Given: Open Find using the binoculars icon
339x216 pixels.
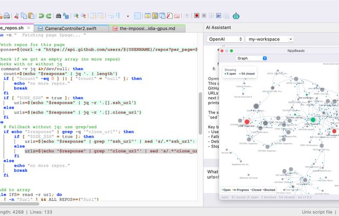Looking at the screenshot, I should click(x=58, y=16).
